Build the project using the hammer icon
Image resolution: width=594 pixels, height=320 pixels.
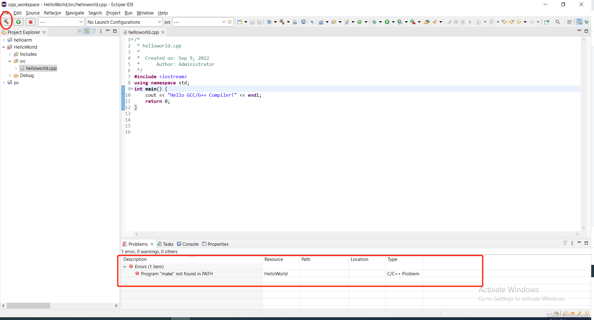click(x=6, y=21)
